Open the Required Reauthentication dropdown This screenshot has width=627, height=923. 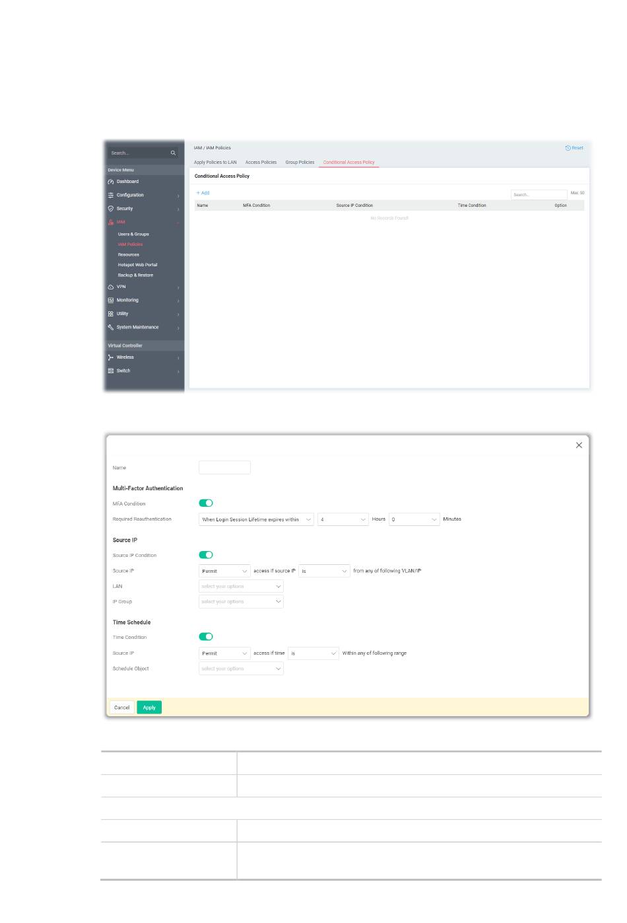(x=256, y=519)
